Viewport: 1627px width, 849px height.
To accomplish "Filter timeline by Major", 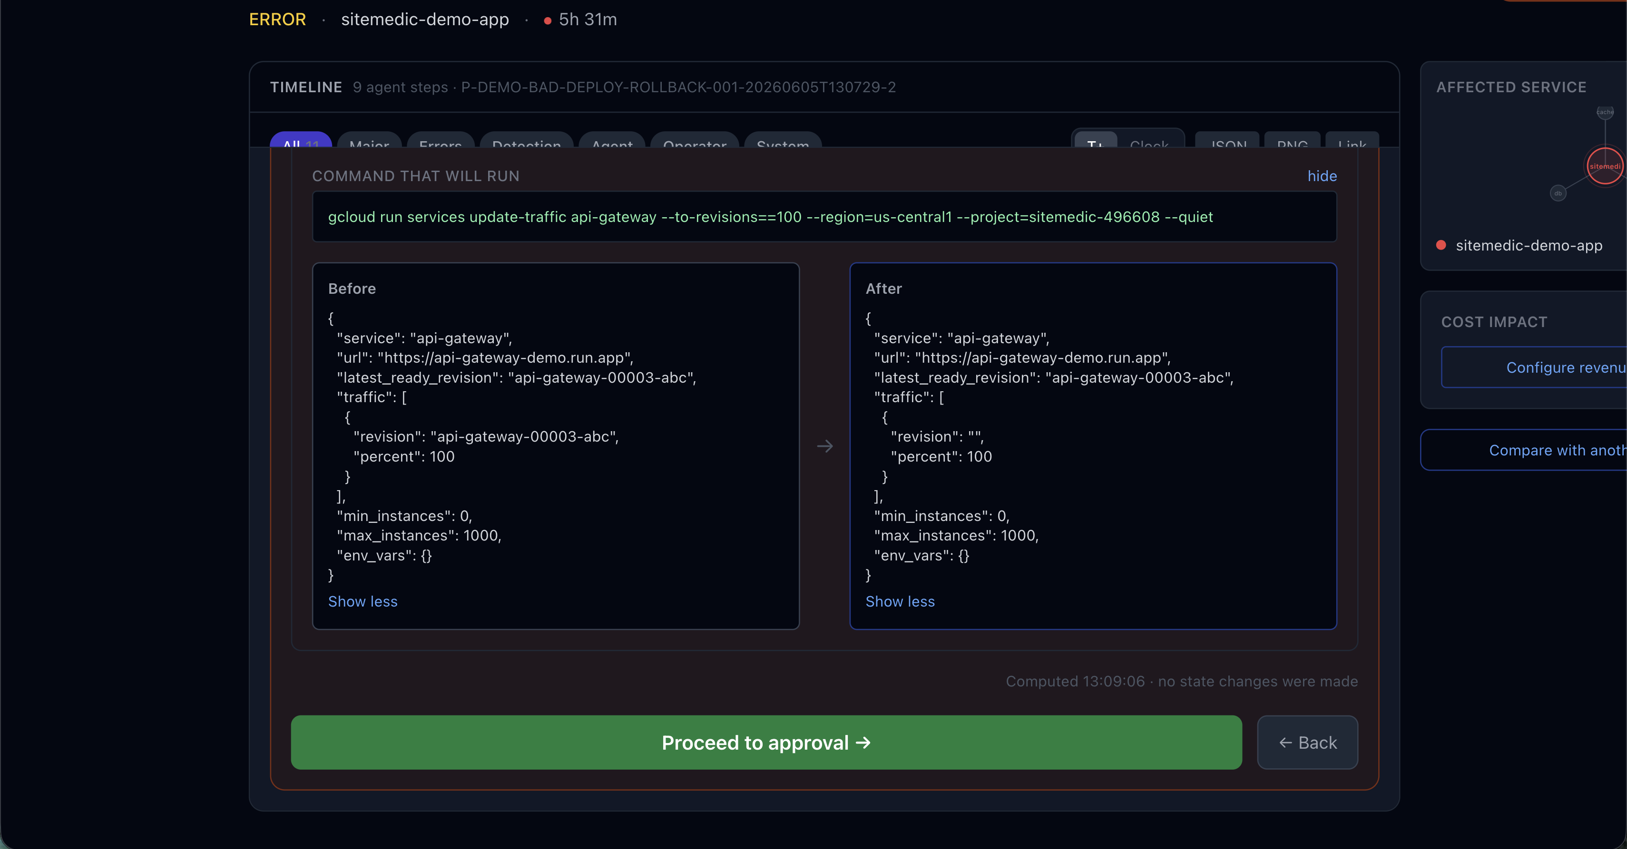I will coord(370,140).
